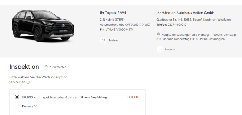Expand the Details chevron arrow
The image size is (242, 115).
point(35,106)
